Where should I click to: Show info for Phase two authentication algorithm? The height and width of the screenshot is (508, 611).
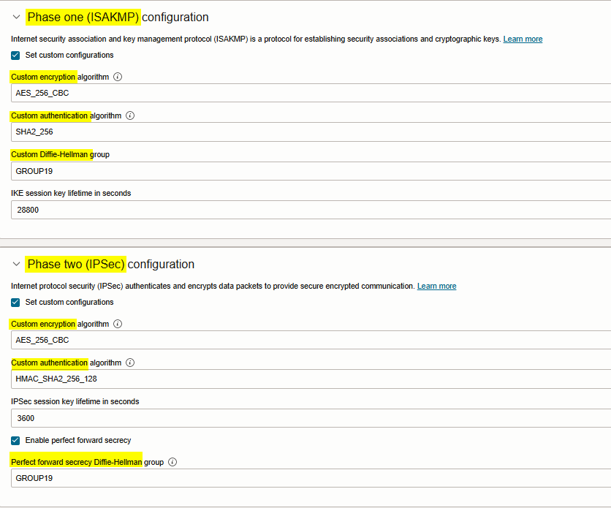[x=130, y=363]
